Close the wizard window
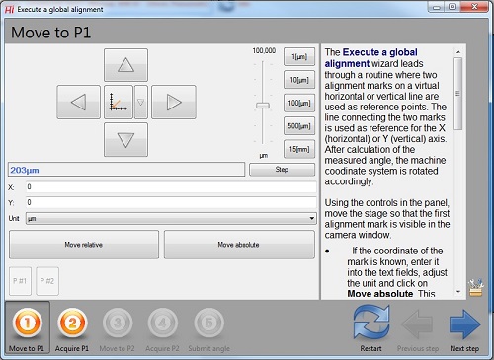Viewport: 494px width, 360px height. pos(474,7)
